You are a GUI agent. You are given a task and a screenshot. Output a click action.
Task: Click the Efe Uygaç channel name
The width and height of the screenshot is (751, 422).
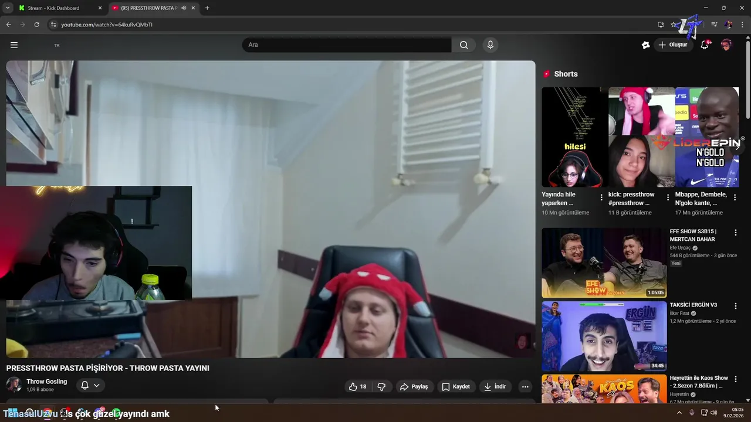(x=680, y=248)
